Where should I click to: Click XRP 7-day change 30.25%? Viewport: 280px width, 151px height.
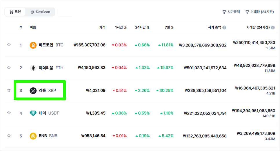[165, 91]
